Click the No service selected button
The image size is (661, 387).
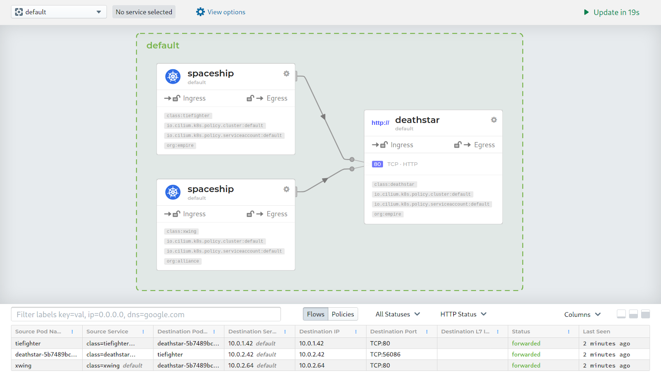pos(144,12)
